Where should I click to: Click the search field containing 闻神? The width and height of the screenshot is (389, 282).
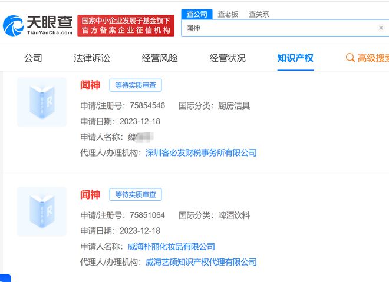click(285, 28)
